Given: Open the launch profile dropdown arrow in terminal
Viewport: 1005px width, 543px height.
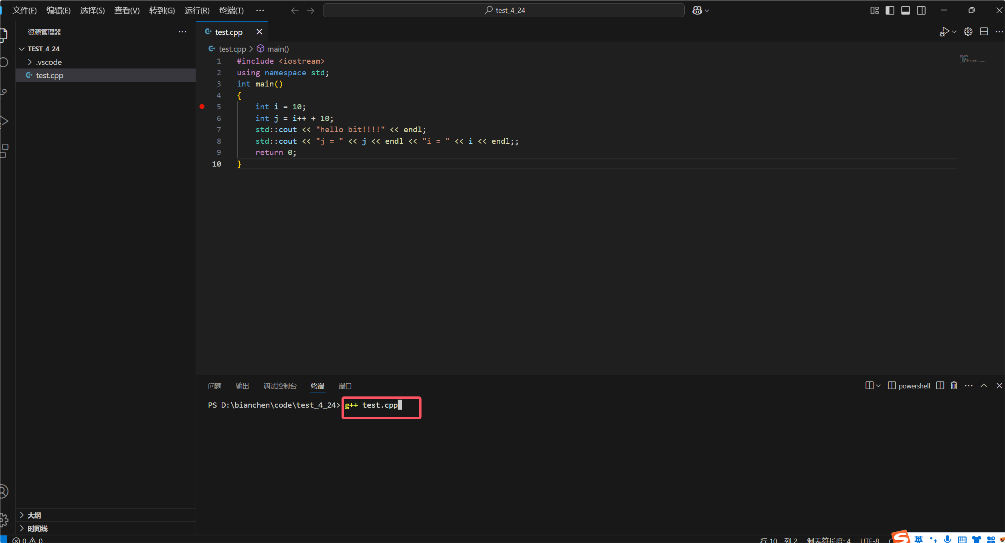Looking at the screenshot, I should point(878,386).
